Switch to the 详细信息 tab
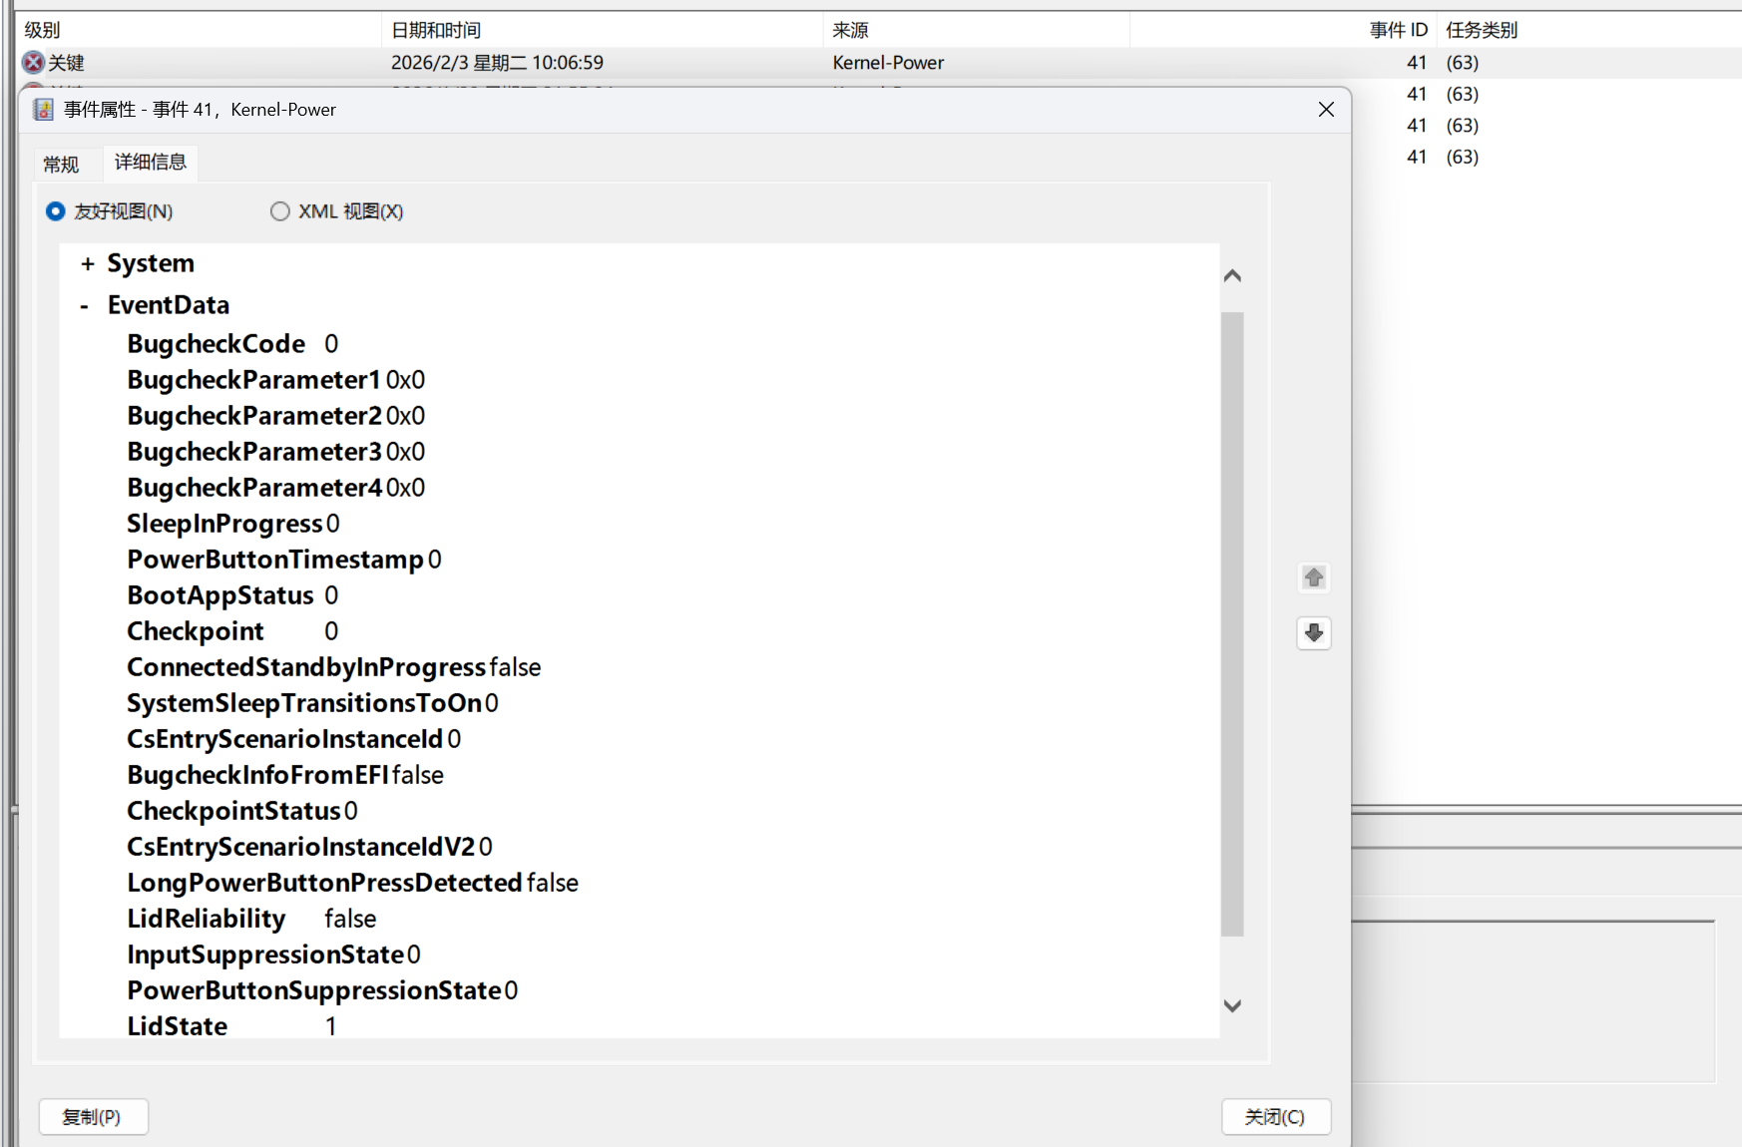 tap(151, 163)
